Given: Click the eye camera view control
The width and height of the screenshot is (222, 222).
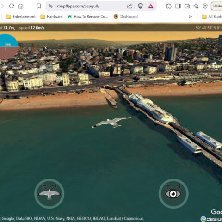Looking at the screenshot, I should pos(173,194).
